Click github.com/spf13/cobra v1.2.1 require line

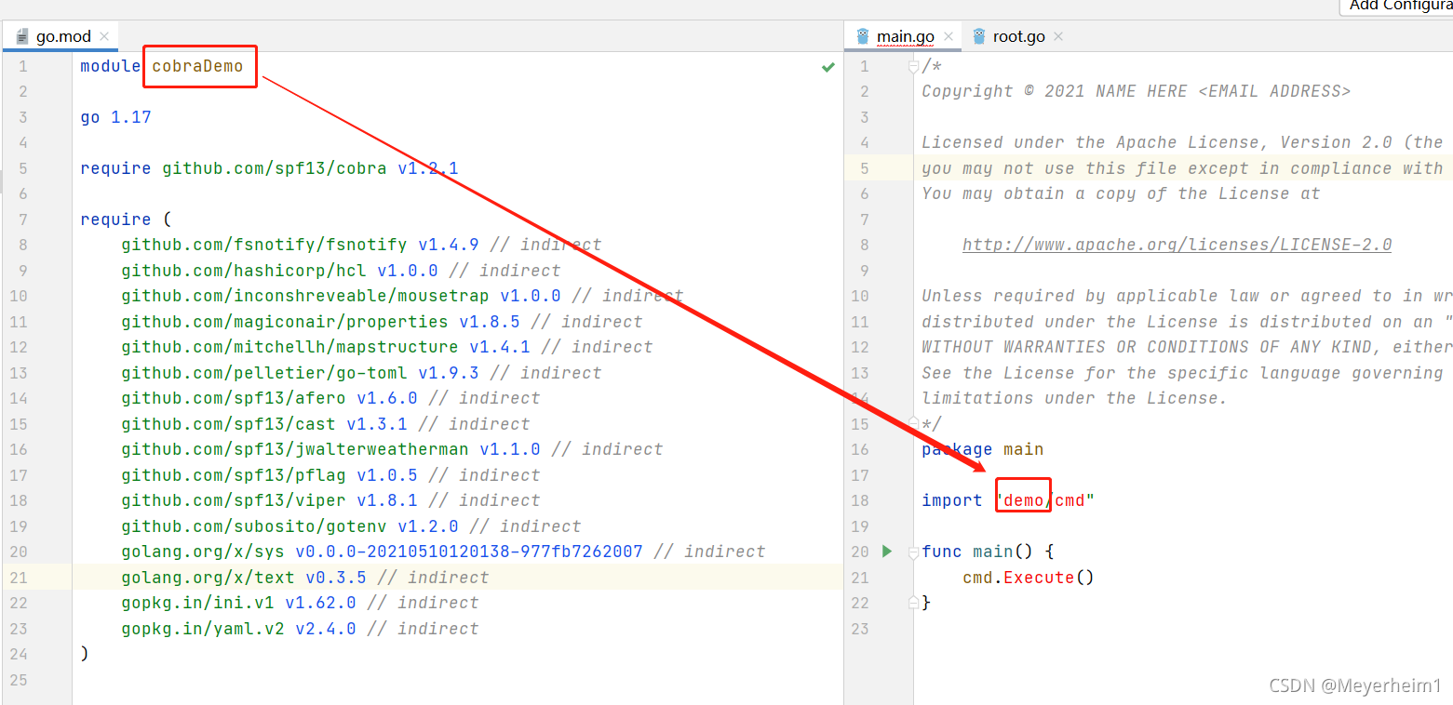tap(269, 168)
